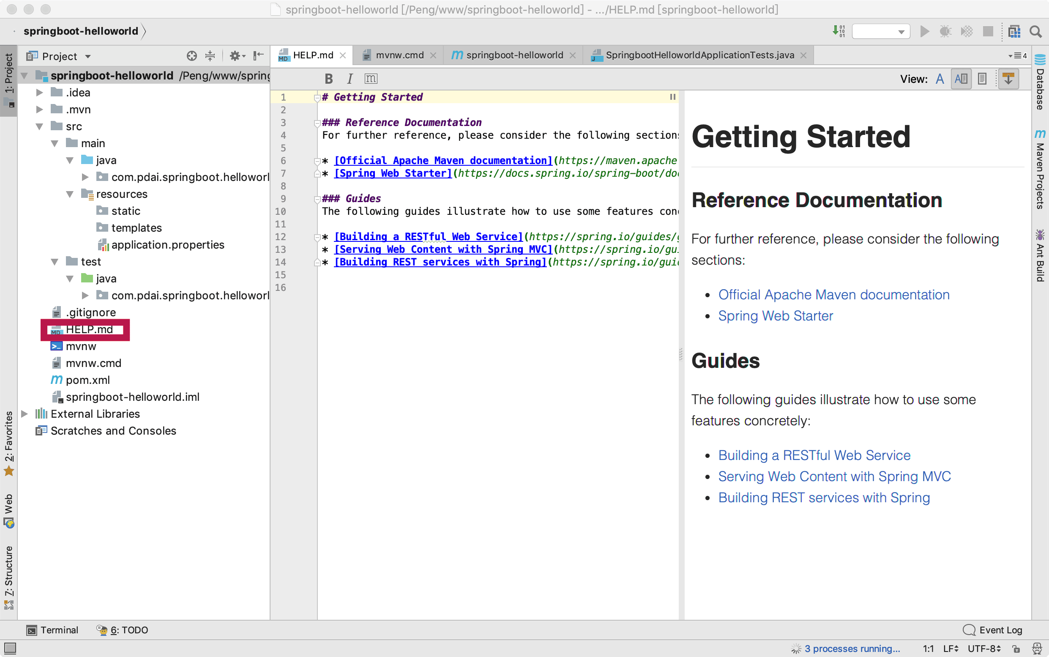Switch view to preview only mode

(x=982, y=79)
